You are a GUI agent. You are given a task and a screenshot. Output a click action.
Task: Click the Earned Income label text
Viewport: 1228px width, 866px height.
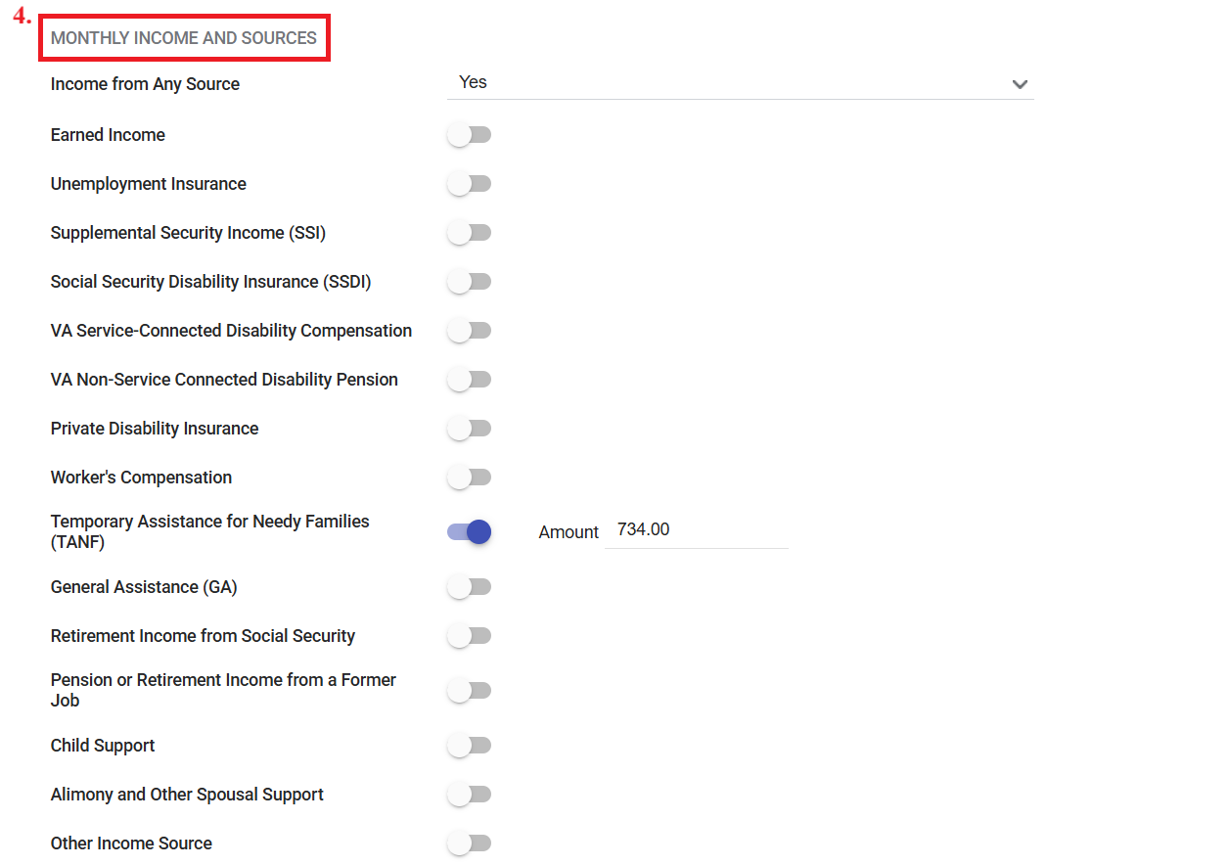[108, 135]
